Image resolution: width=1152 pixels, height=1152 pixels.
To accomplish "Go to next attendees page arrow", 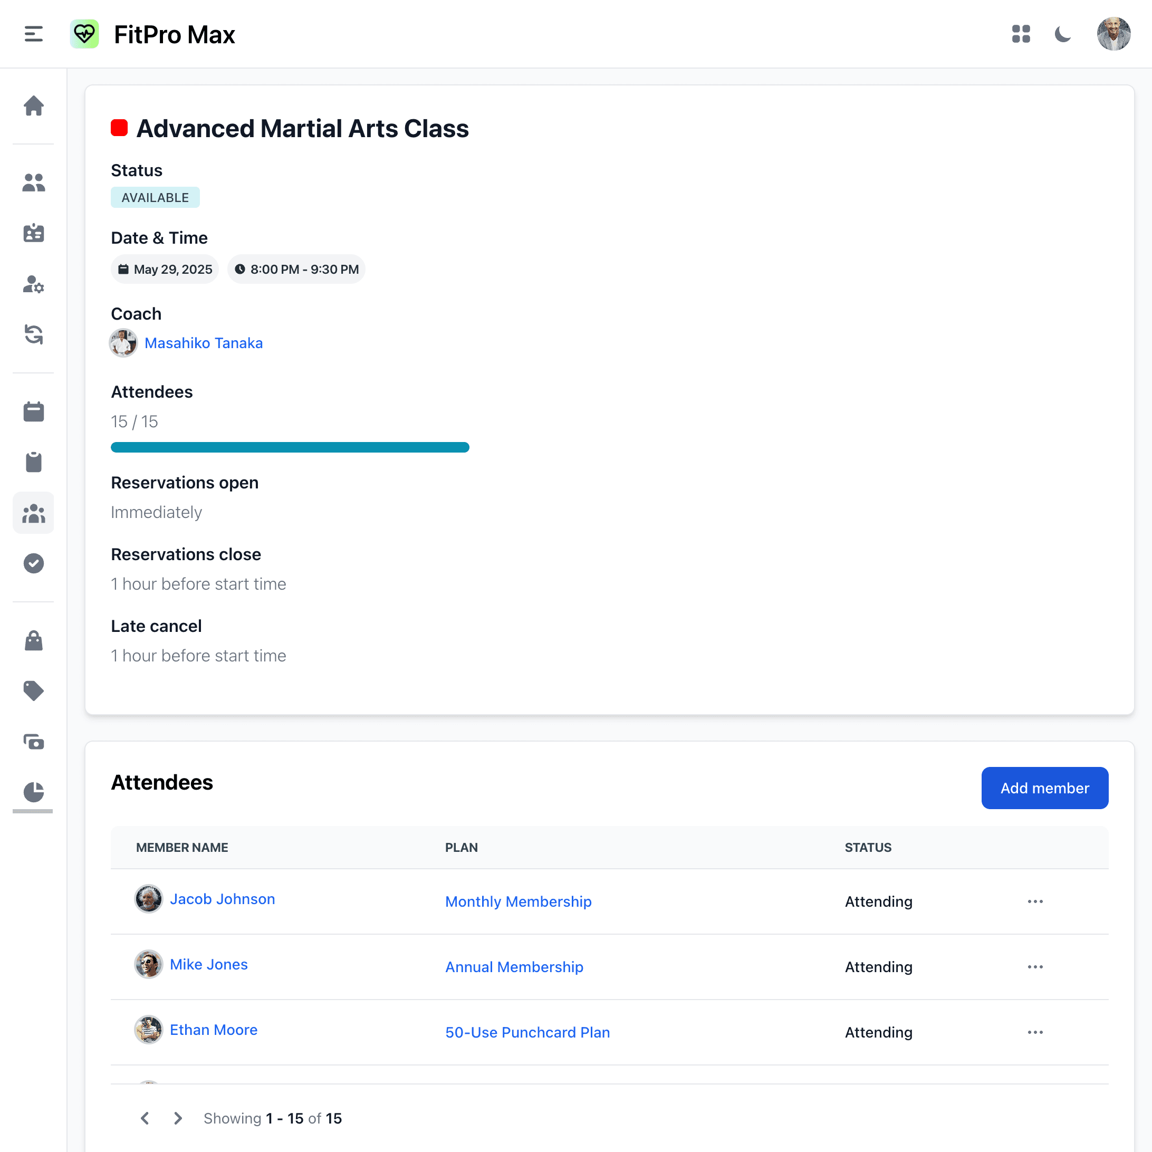I will coord(178,1118).
